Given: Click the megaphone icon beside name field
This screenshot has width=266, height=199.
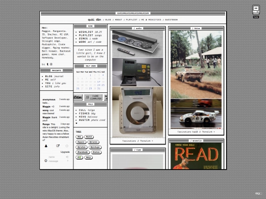Looking at the screenshot, I should point(67,157).
